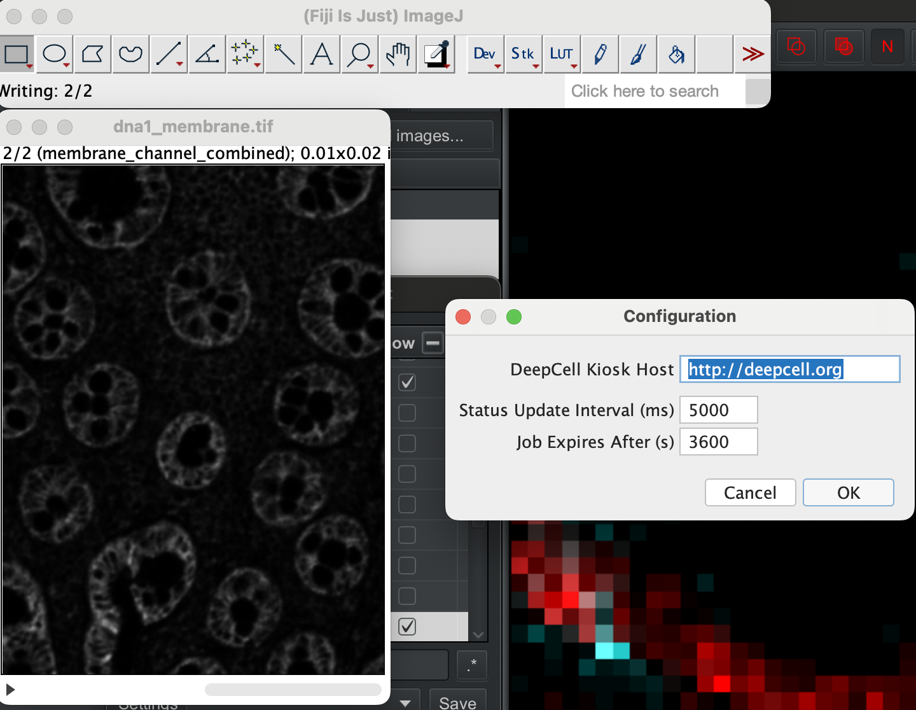This screenshot has height=710, width=916.
Task: Pick the Wand tracing tool
Action: (x=283, y=55)
